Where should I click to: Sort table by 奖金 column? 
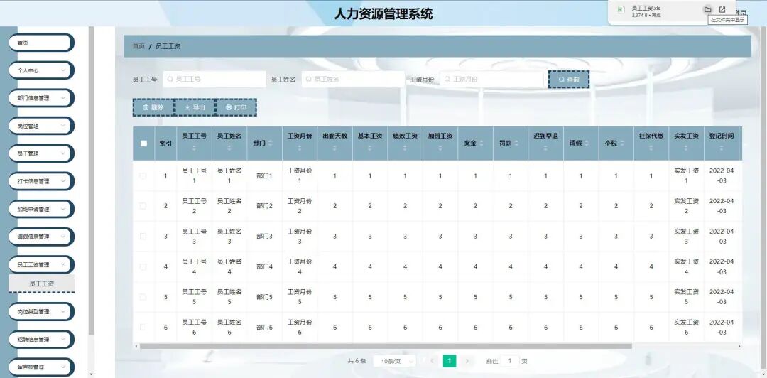click(482, 144)
